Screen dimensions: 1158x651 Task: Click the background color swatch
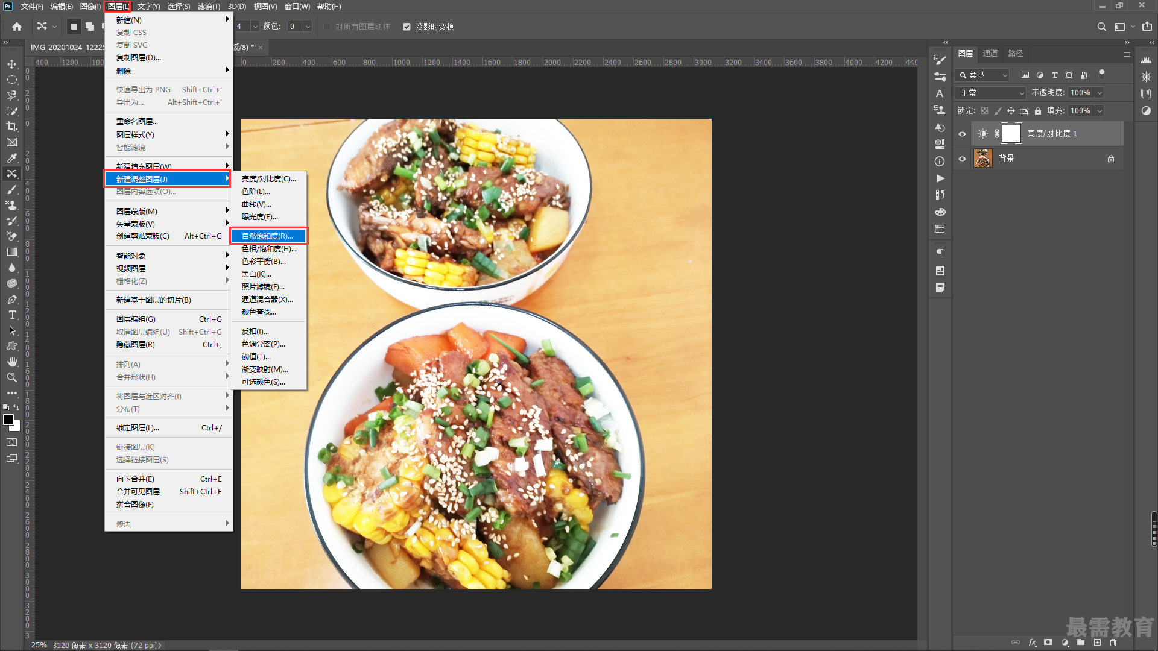(16, 427)
